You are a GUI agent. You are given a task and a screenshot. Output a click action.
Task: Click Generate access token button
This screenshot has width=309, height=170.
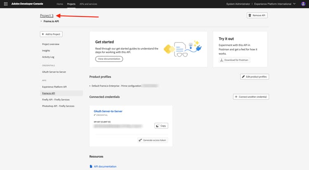(x=152, y=140)
